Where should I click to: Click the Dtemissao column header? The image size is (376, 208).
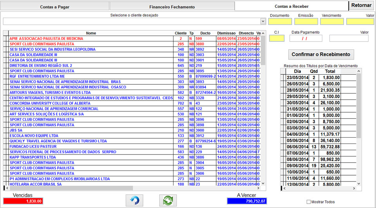[x=226, y=33]
